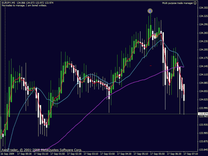This screenshot has height=156, width=208.
Task: Click the 134.235 price scale label
Action: [203, 41]
